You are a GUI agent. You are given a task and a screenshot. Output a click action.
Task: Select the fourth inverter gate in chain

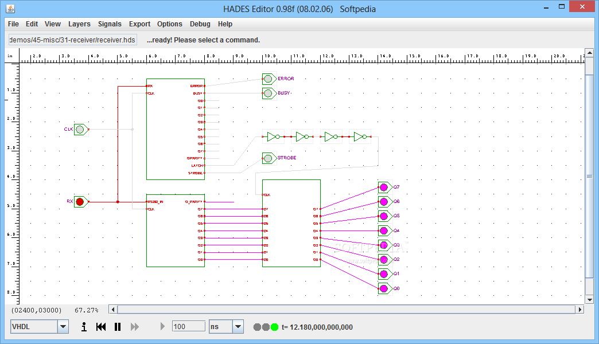(x=360, y=136)
